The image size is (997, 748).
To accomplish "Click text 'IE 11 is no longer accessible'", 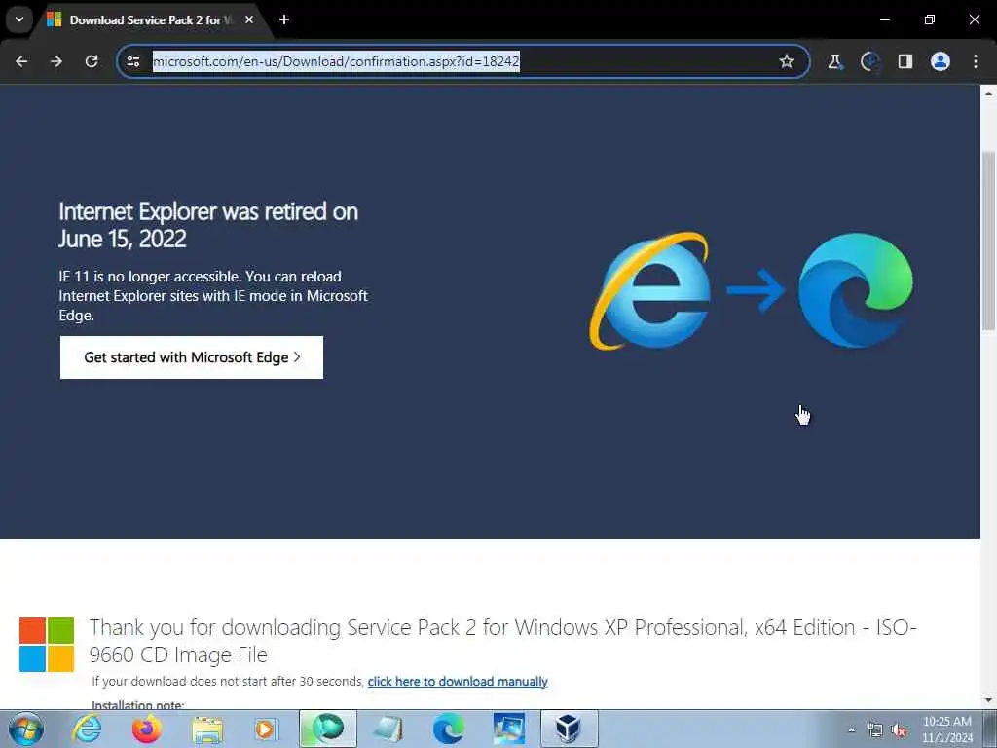I will [150, 276].
